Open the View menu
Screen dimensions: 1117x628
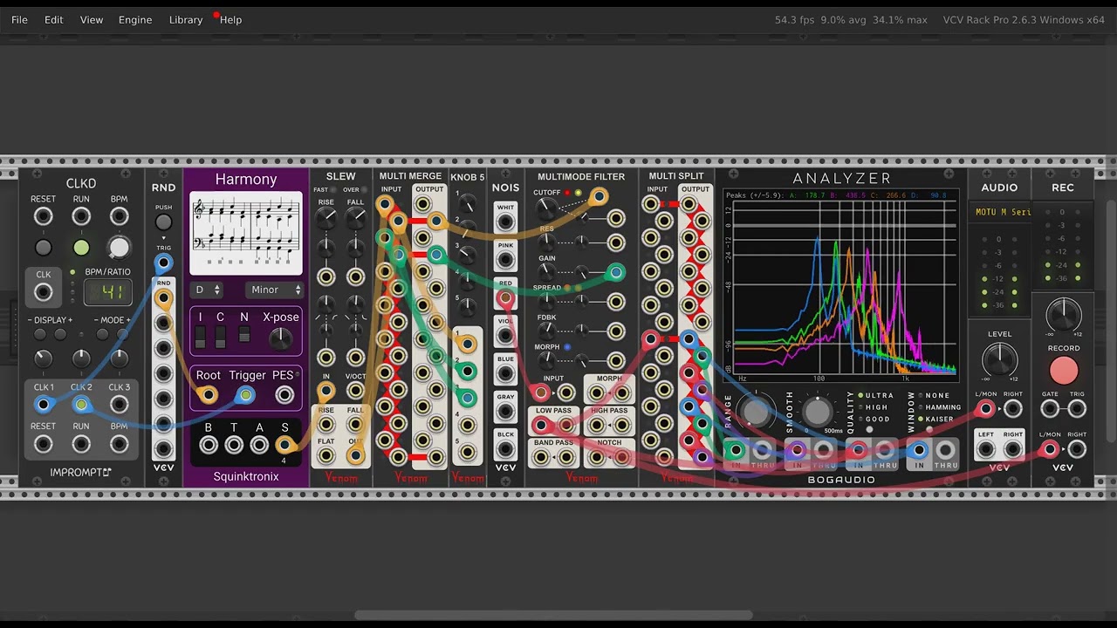(x=92, y=19)
